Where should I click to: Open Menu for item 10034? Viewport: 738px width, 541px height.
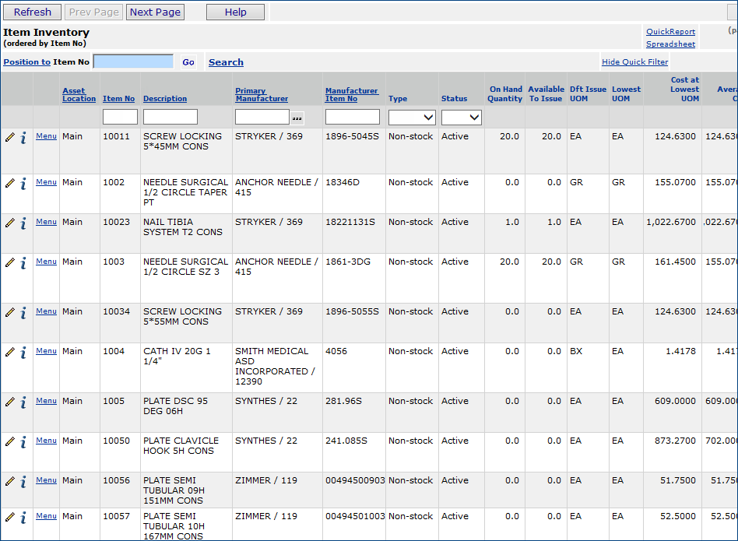pyautogui.click(x=46, y=311)
